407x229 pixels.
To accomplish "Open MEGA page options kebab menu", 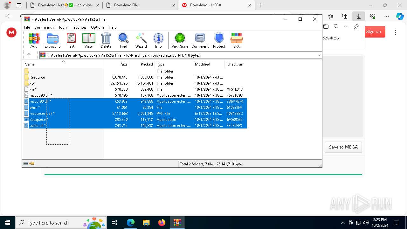I will pyautogui.click(x=396, y=32).
